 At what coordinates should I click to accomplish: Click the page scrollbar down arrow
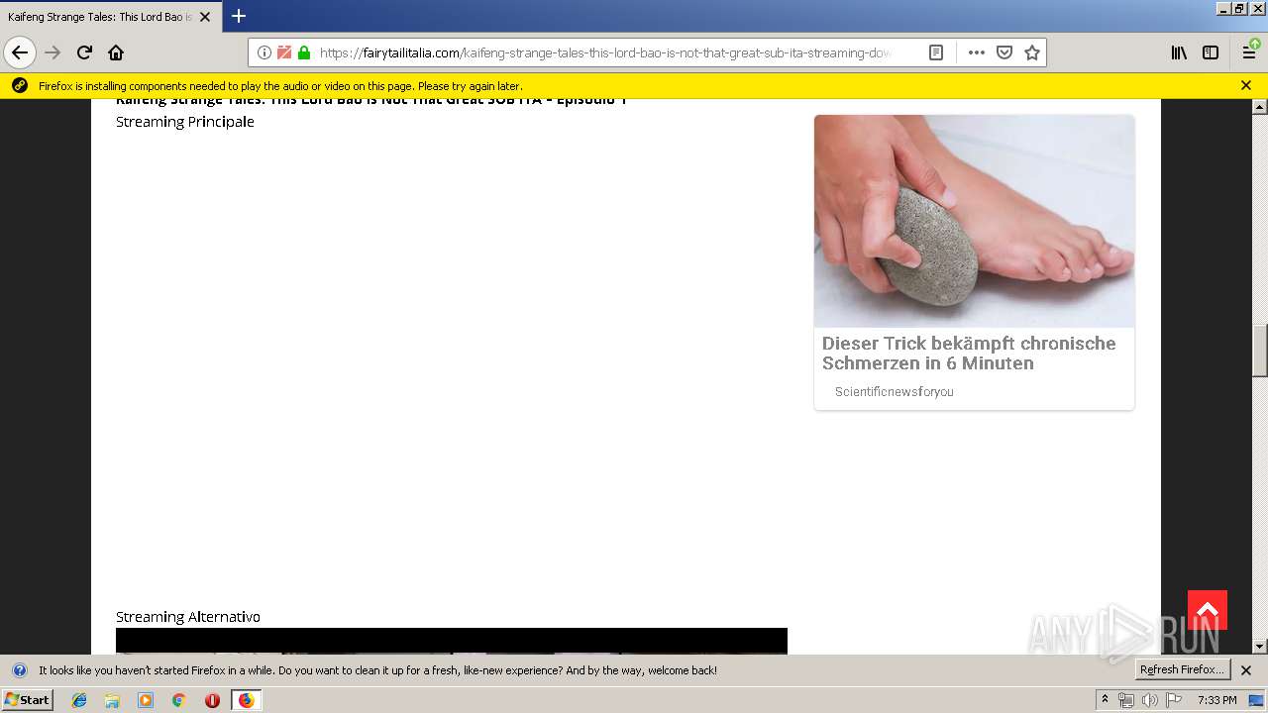1260,647
